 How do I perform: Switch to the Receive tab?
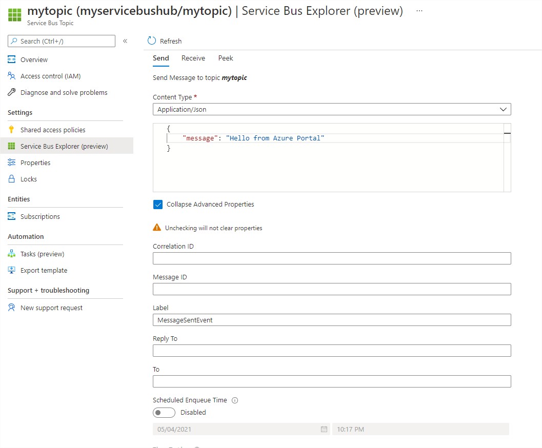[193, 58]
